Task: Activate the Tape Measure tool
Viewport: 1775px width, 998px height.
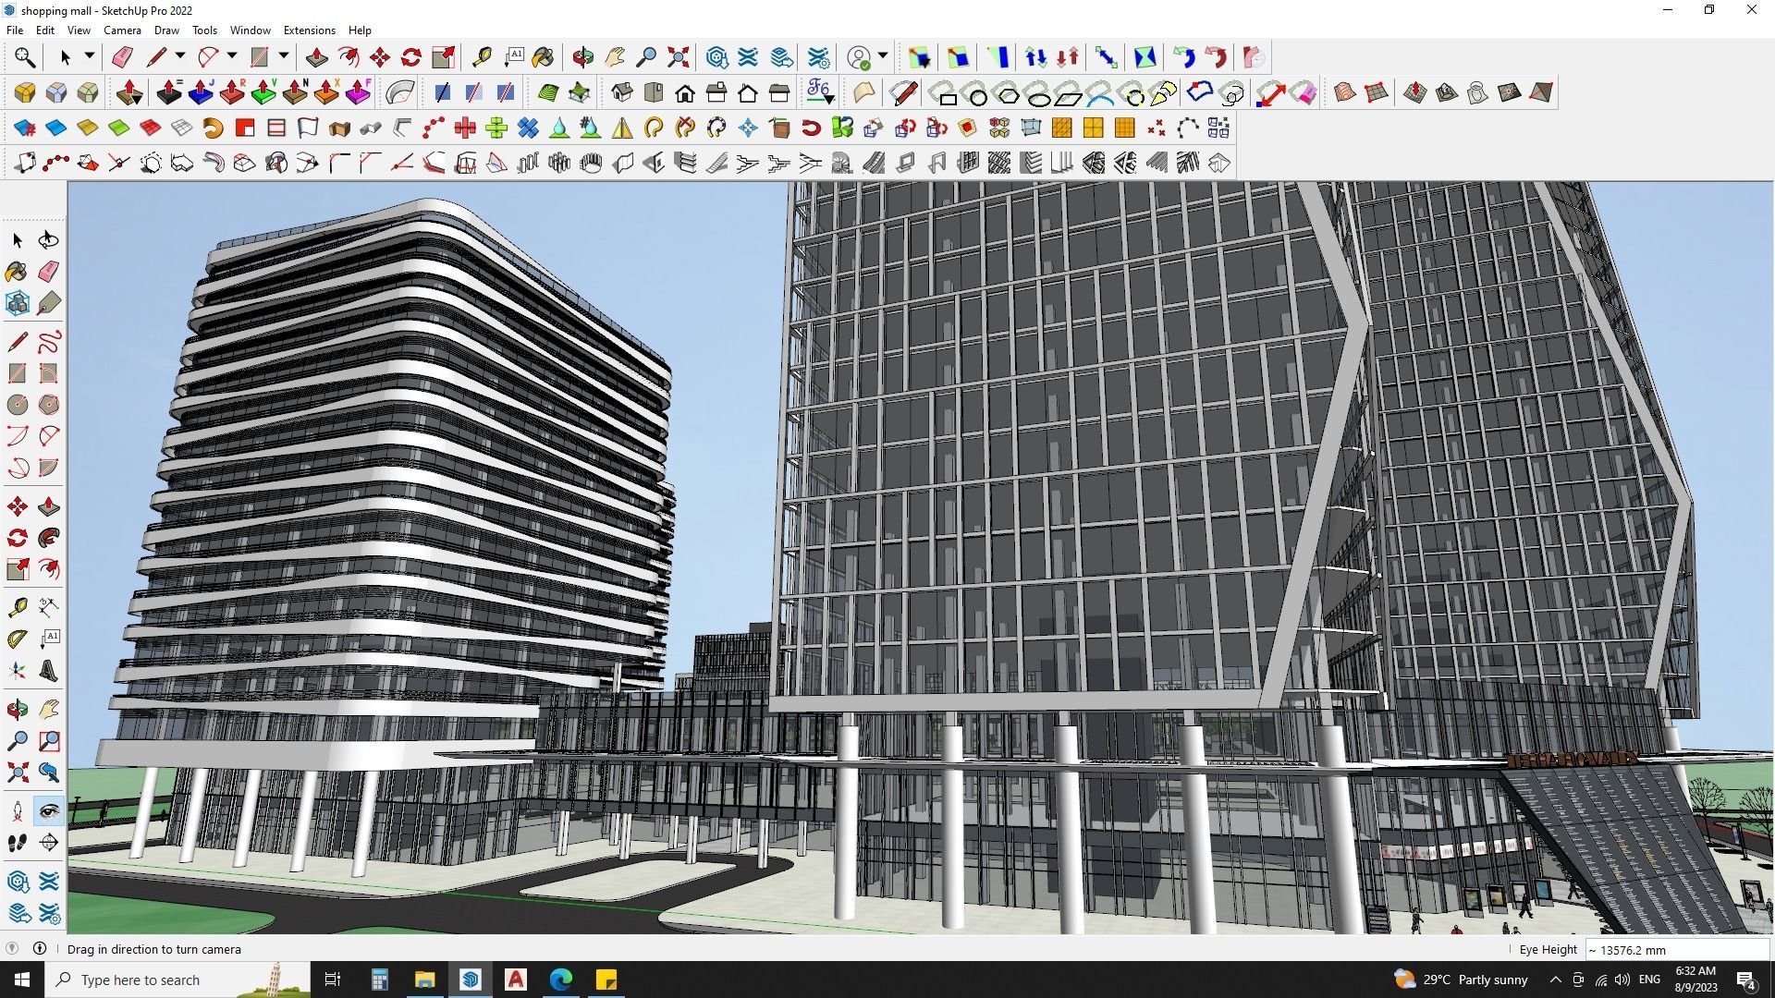Action: (x=481, y=57)
